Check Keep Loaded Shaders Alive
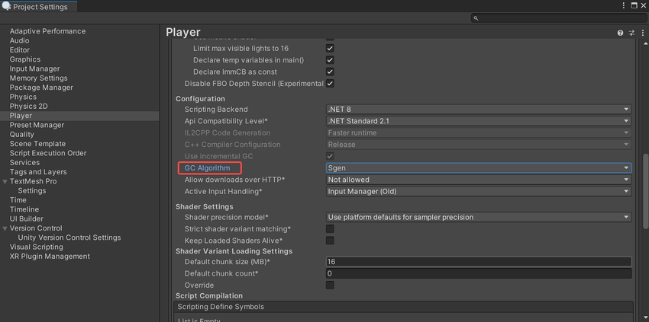The width and height of the screenshot is (649, 322). click(x=330, y=241)
